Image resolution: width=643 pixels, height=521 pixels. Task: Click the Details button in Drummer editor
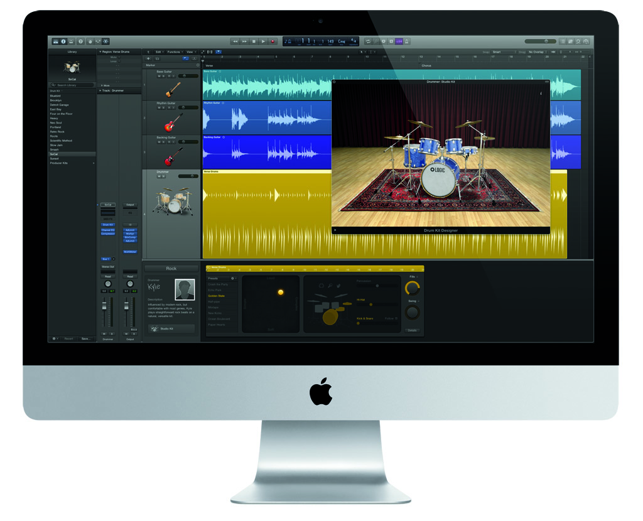pos(412,330)
